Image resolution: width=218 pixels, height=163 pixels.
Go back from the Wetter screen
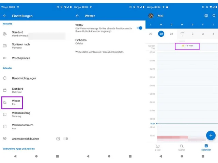(77, 16)
